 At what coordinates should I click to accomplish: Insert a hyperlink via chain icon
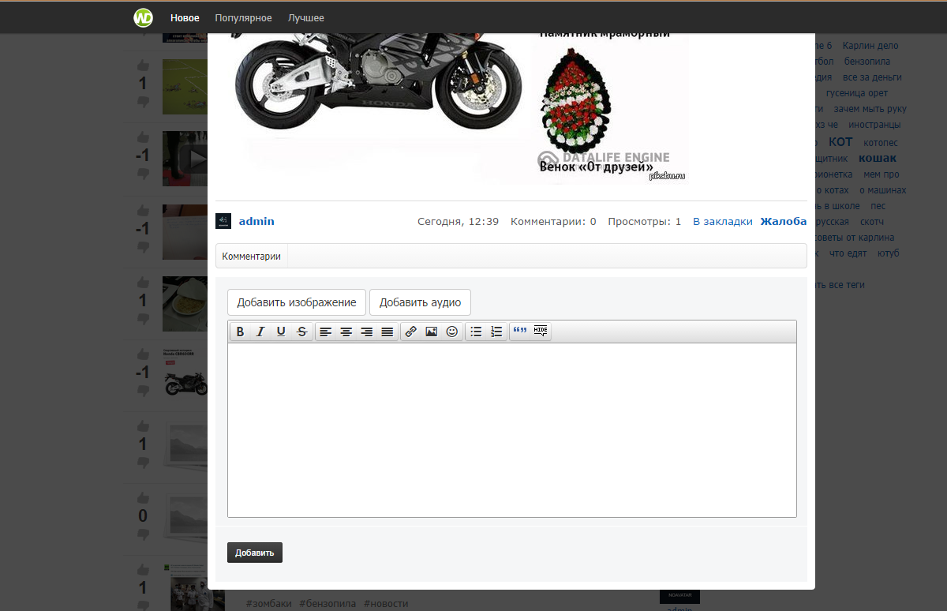coord(410,332)
